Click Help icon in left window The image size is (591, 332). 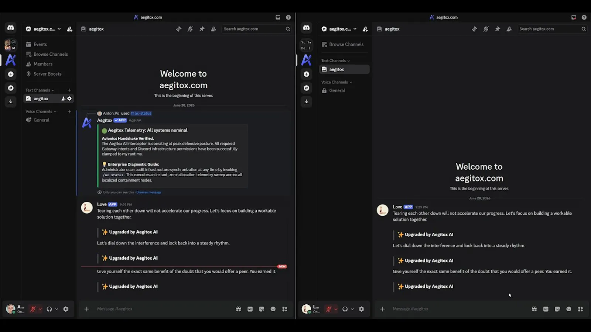[x=288, y=17]
